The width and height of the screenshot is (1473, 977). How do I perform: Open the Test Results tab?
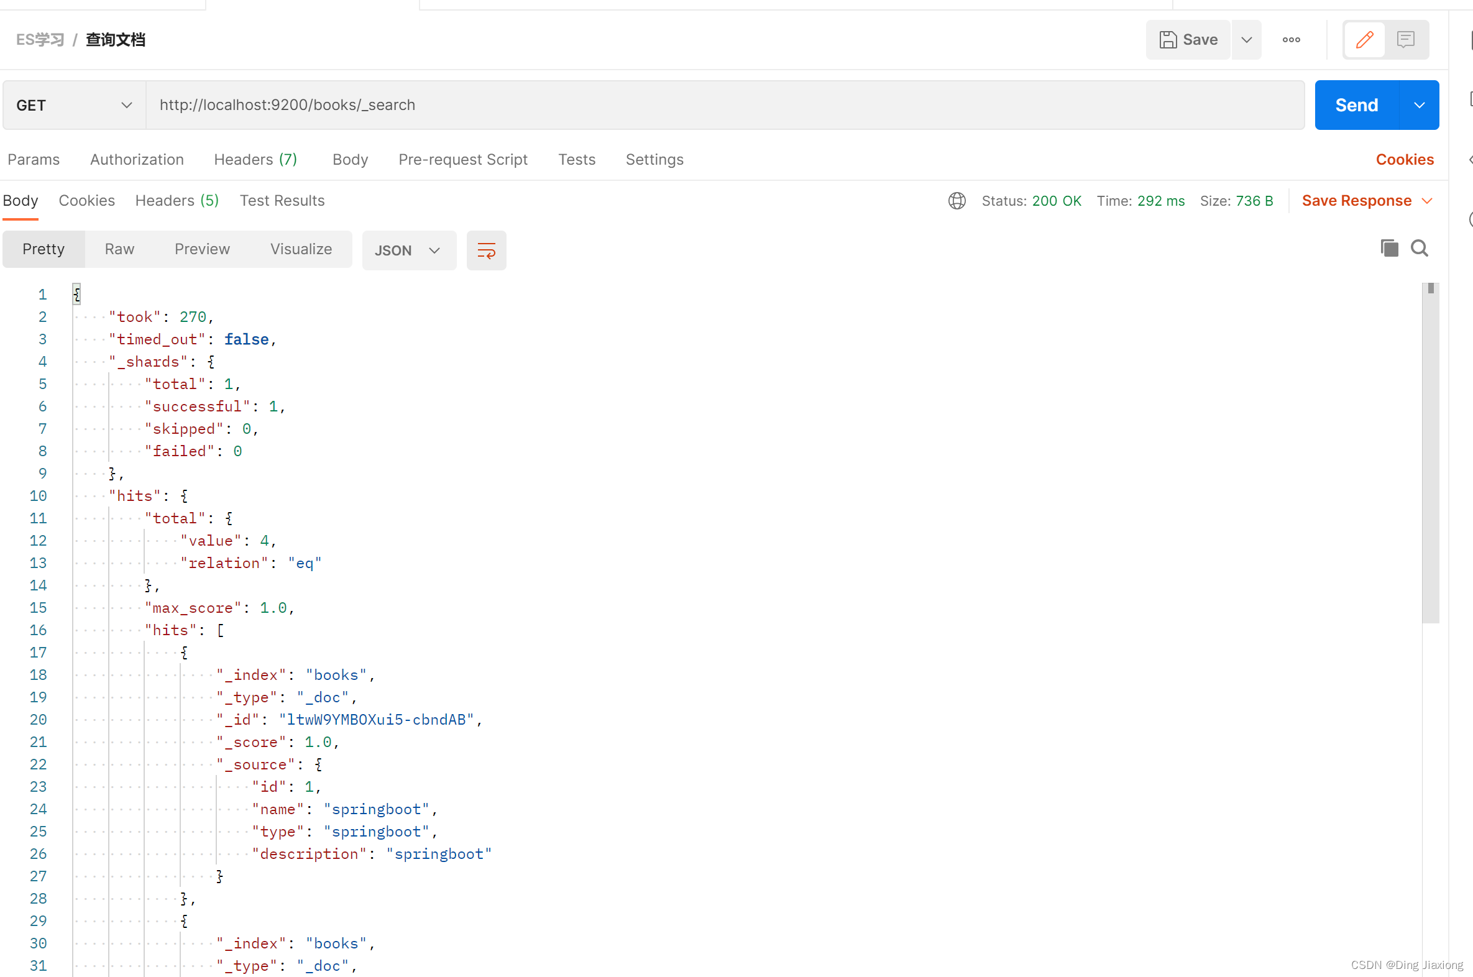click(282, 201)
